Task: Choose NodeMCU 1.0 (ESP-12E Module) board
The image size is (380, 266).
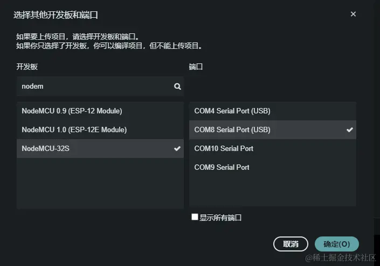Action: point(74,130)
